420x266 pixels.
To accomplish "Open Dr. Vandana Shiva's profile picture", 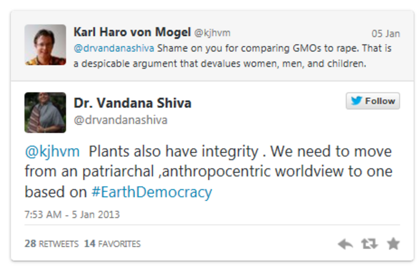I will tap(45, 112).
